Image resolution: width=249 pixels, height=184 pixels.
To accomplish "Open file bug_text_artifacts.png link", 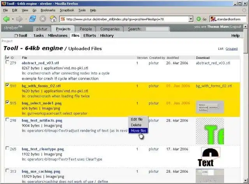I will [42, 120].
